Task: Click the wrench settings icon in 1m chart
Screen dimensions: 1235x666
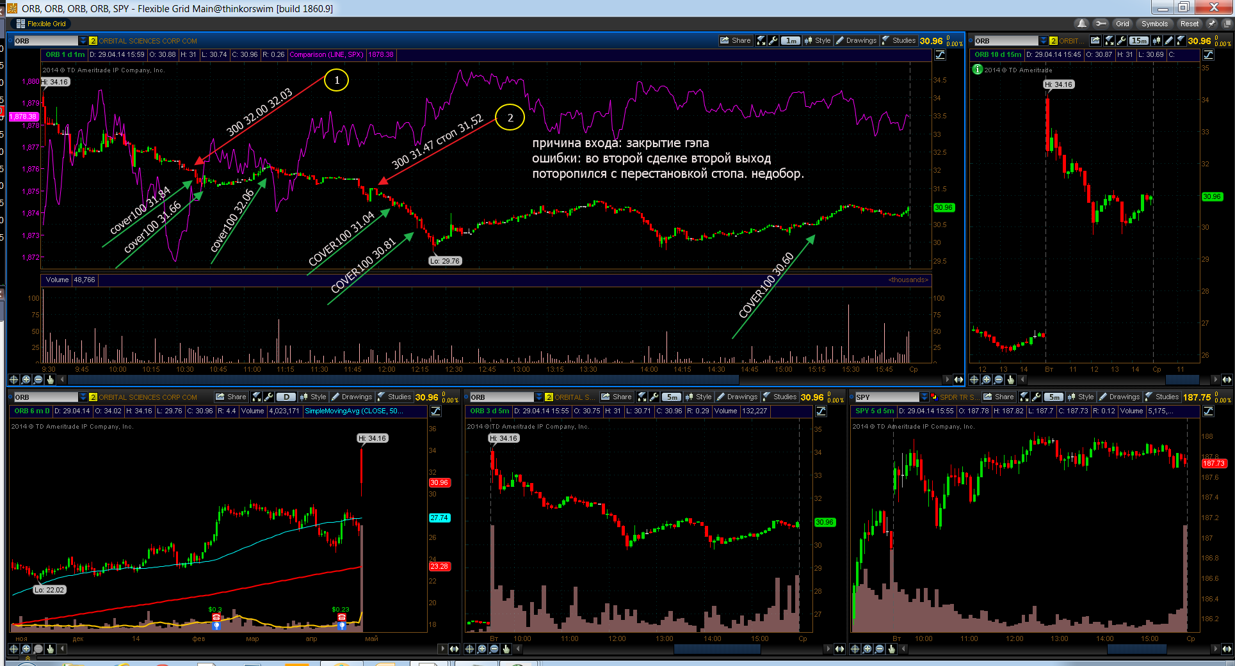Action: point(773,40)
